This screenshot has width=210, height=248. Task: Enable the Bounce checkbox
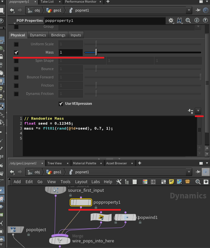(16, 69)
